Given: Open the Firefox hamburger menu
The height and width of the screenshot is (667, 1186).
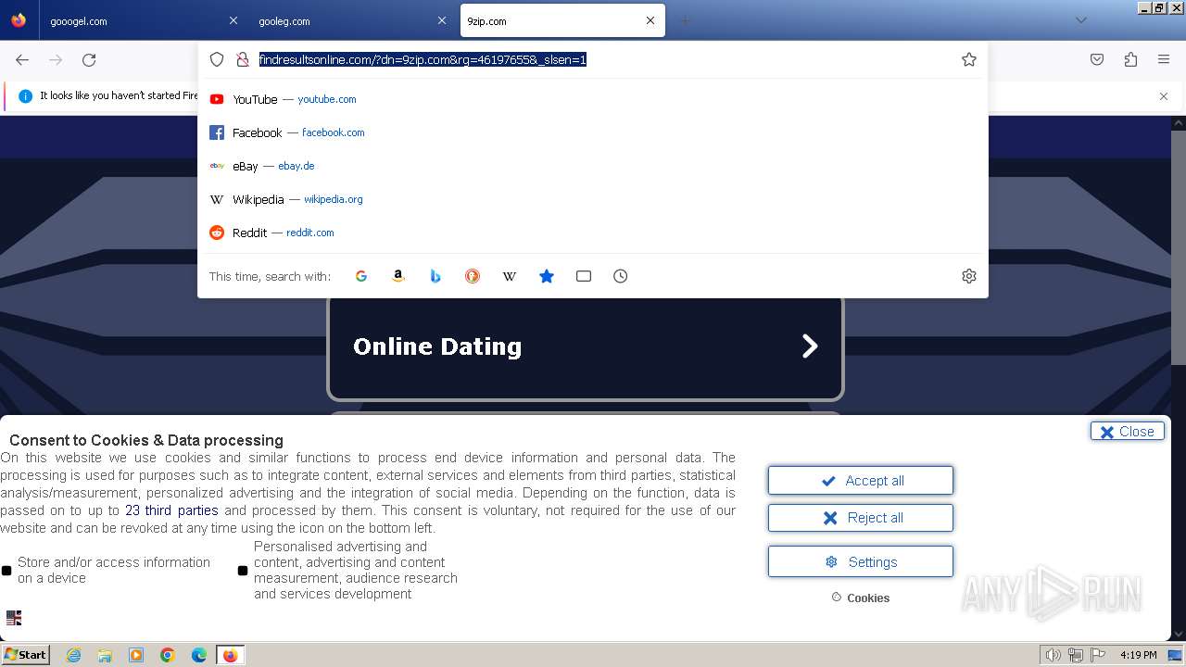Looking at the screenshot, I should (x=1164, y=59).
